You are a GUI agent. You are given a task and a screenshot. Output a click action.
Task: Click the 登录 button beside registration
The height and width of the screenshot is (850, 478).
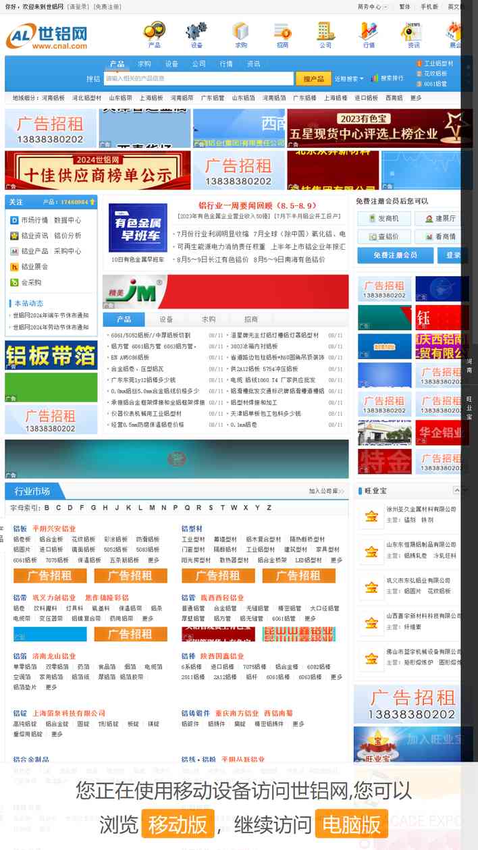pos(452,255)
